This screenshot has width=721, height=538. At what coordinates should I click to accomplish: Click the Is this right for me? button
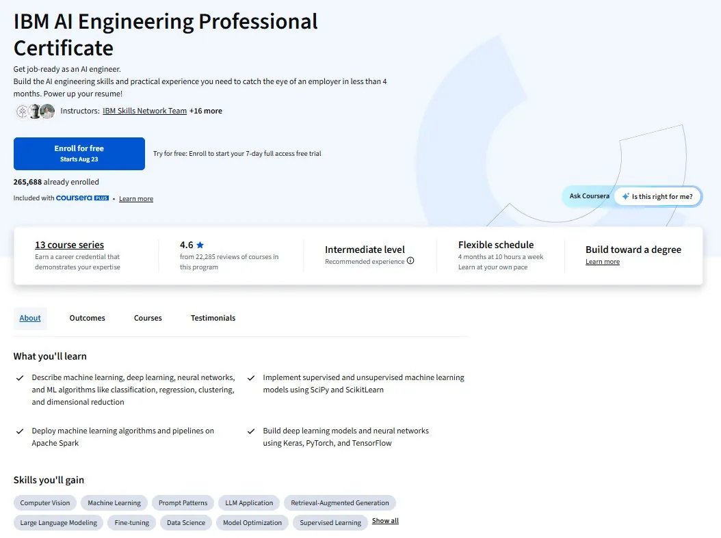click(x=657, y=197)
